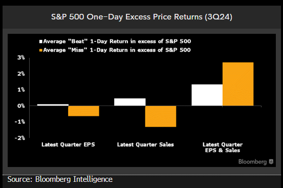The width and height of the screenshot is (283, 188).
Task: Select the tall orange EPS & Sales bar
Action: 238,84
